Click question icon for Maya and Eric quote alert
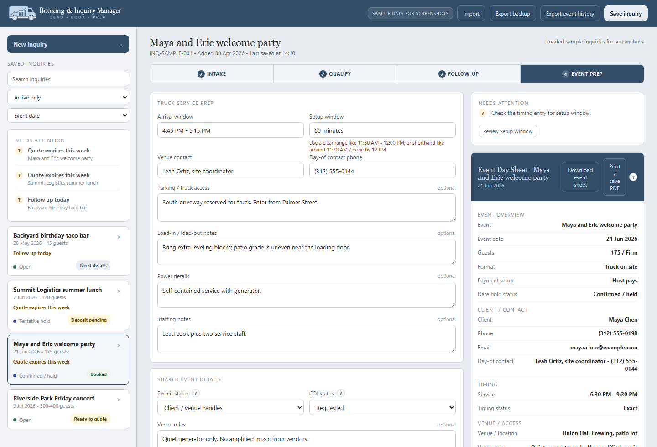This screenshot has width=657, height=447. tap(19, 151)
